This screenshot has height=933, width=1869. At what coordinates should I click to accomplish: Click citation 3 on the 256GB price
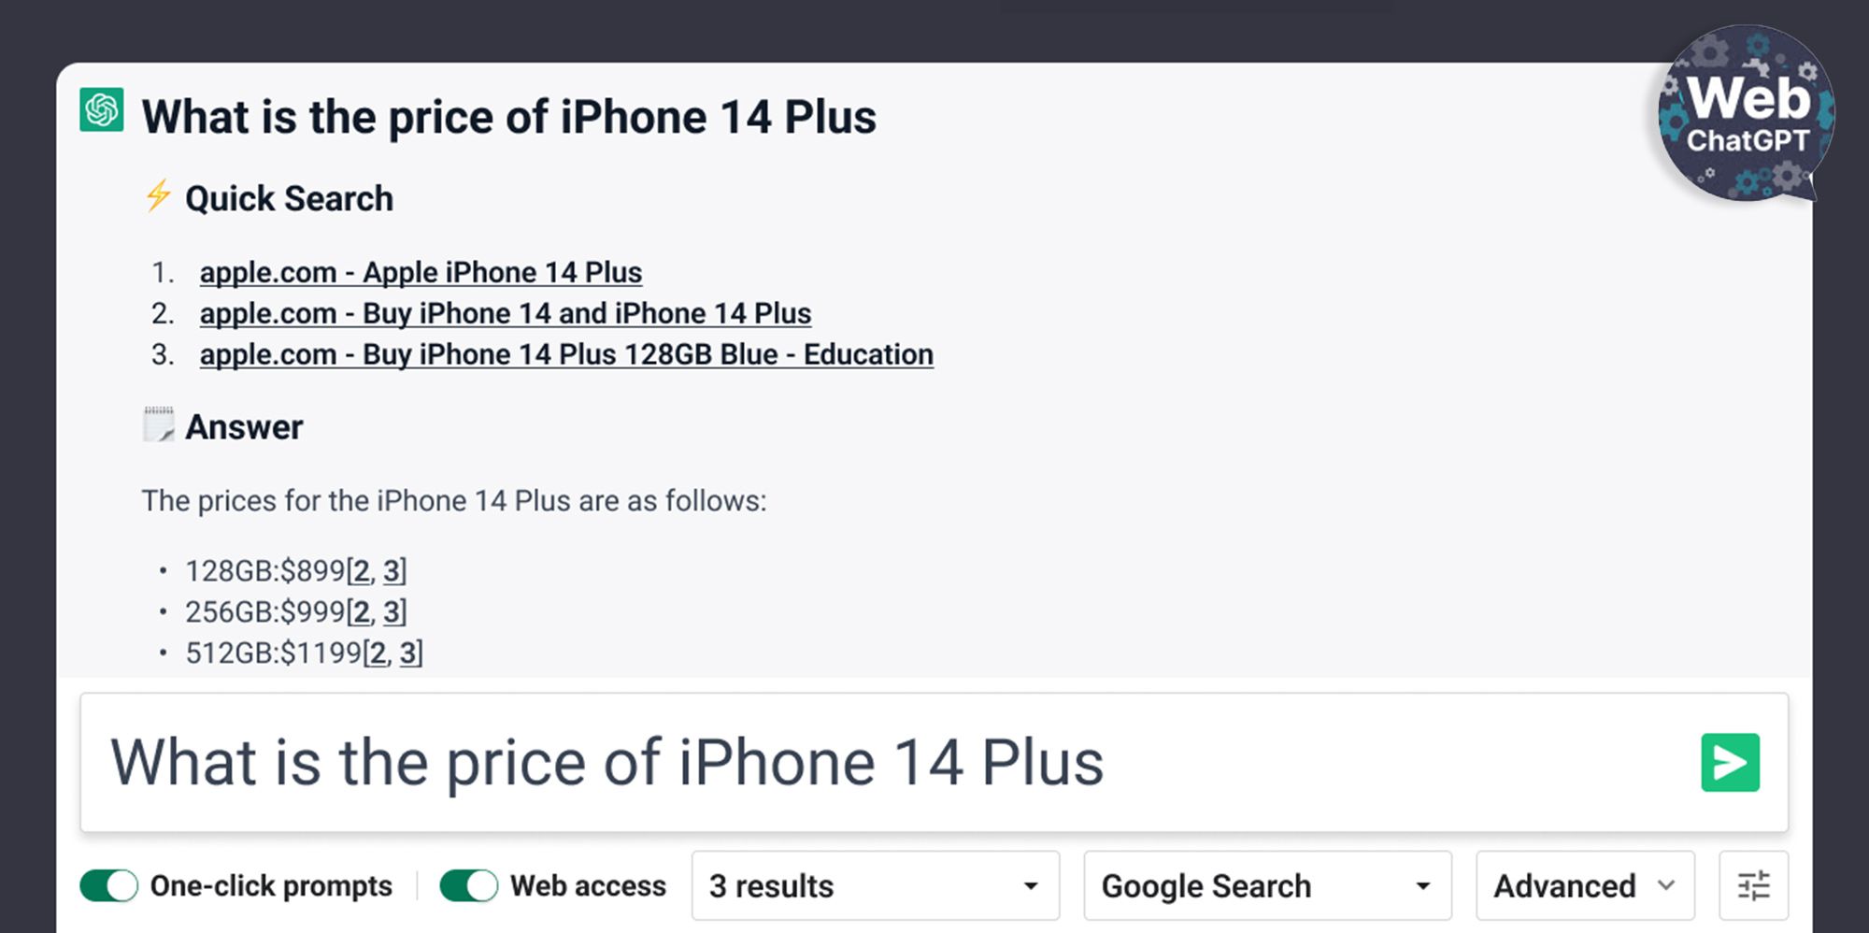click(x=392, y=611)
